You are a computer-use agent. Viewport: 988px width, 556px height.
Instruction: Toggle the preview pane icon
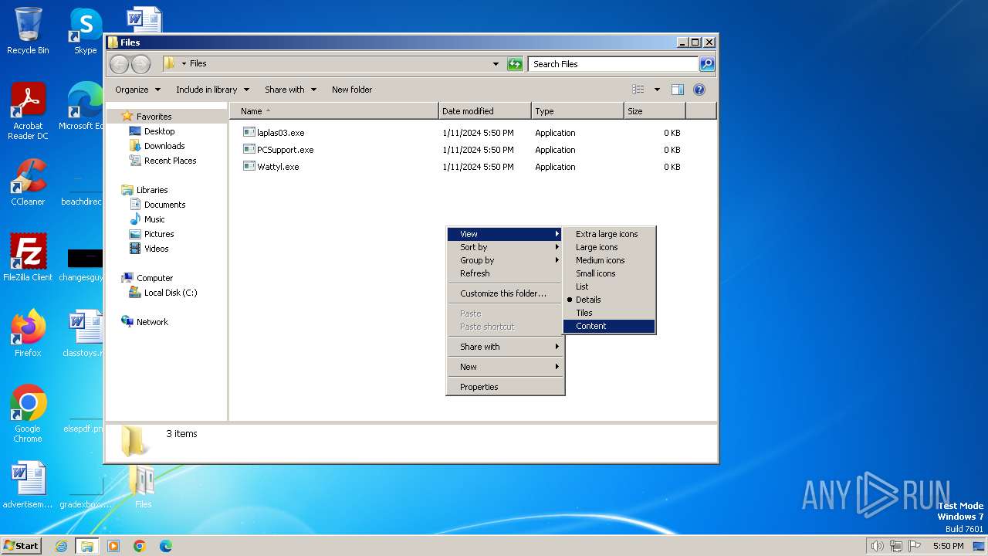tap(678, 90)
